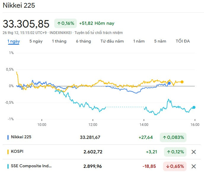Open the Tuyên bố từ chối trách nhiệm link
This screenshot has width=204, height=172.
pyautogui.click(x=99, y=33)
